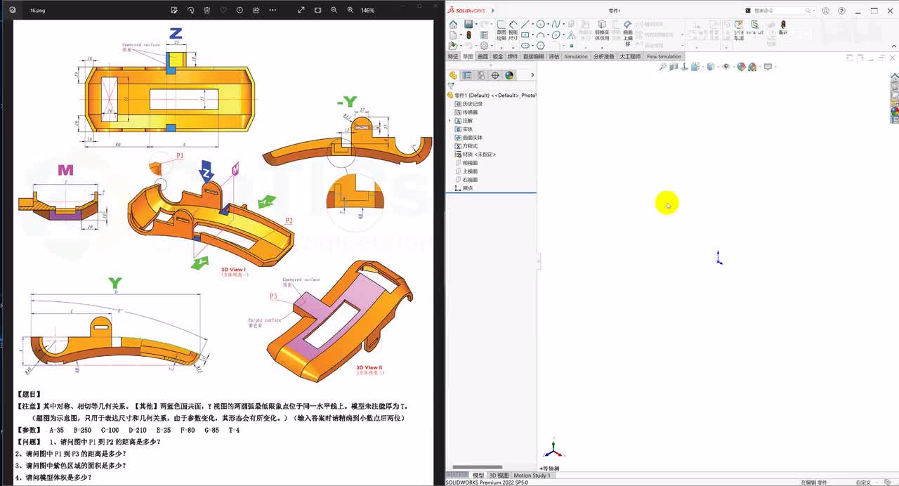This screenshot has height=486, width=899.
Task: Switch to the 特征 features tab
Action: coord(453,56)
